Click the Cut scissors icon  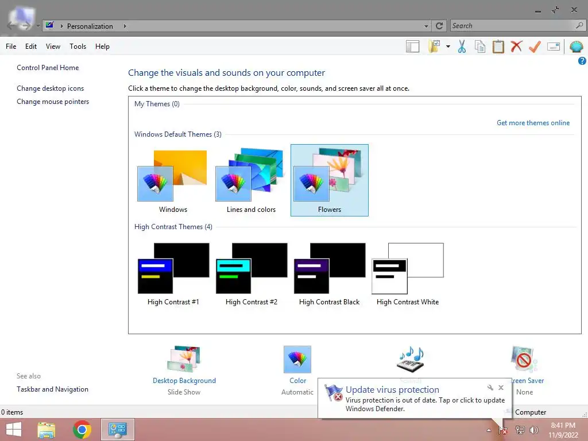pos(462,47)
